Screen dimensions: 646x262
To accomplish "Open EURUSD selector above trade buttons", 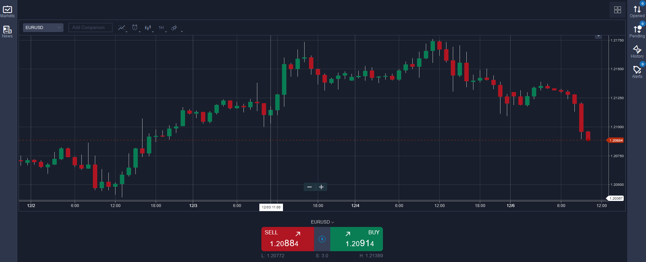I will (x=322, y=222).
